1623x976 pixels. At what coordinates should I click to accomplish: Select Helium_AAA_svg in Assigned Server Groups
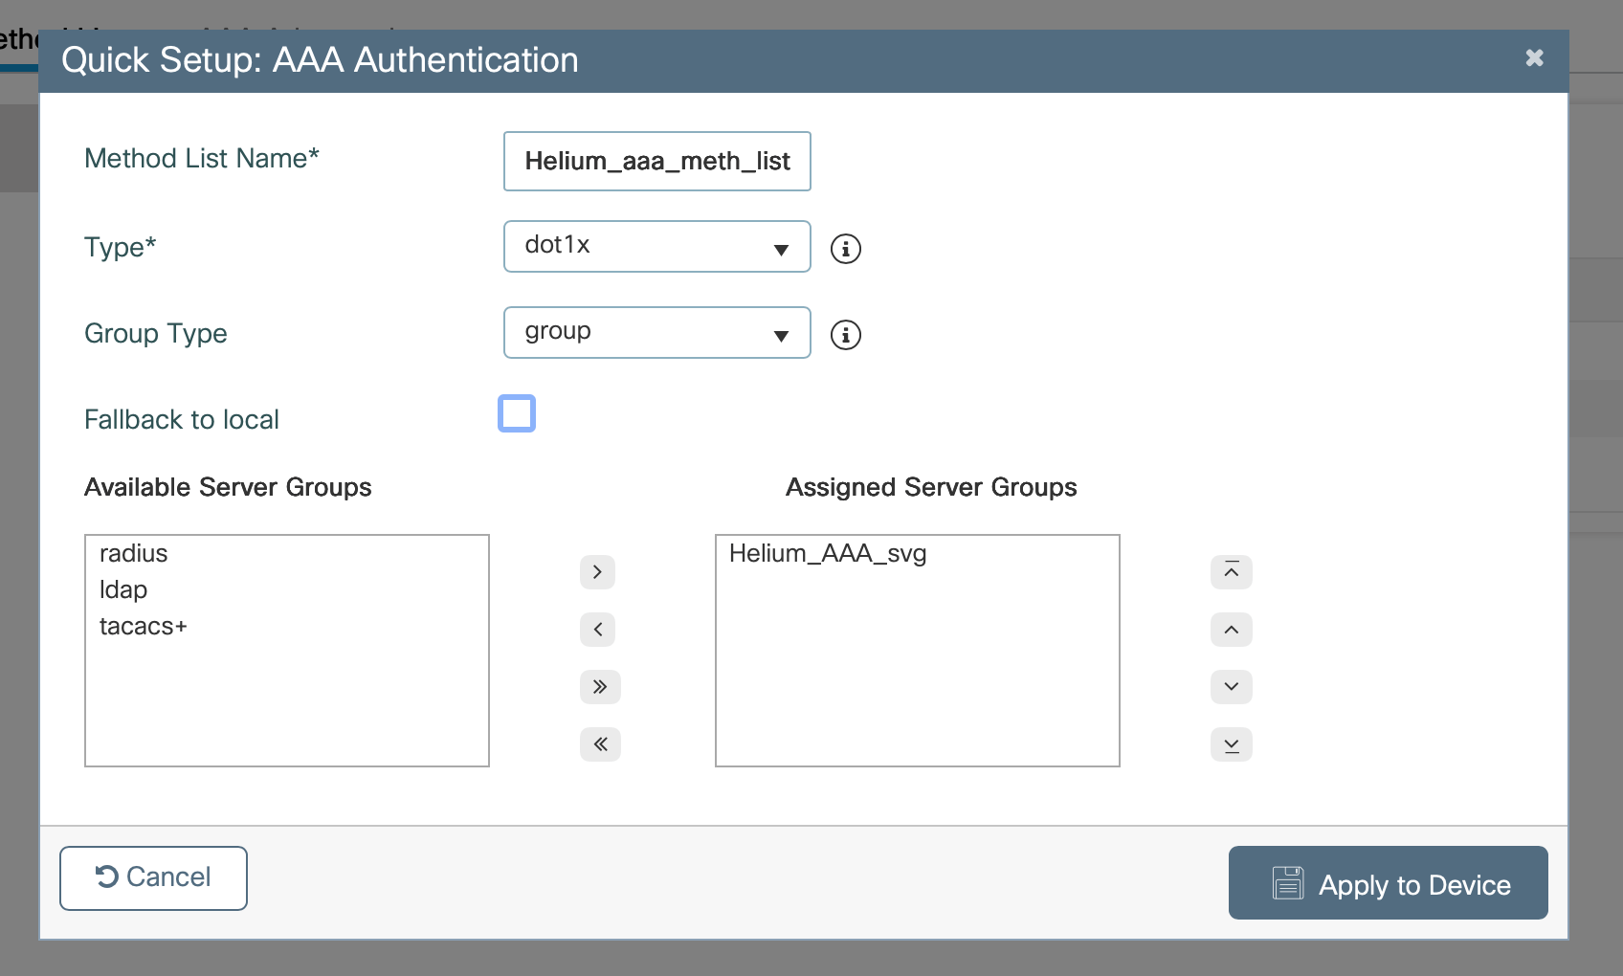tap(828, 554)
